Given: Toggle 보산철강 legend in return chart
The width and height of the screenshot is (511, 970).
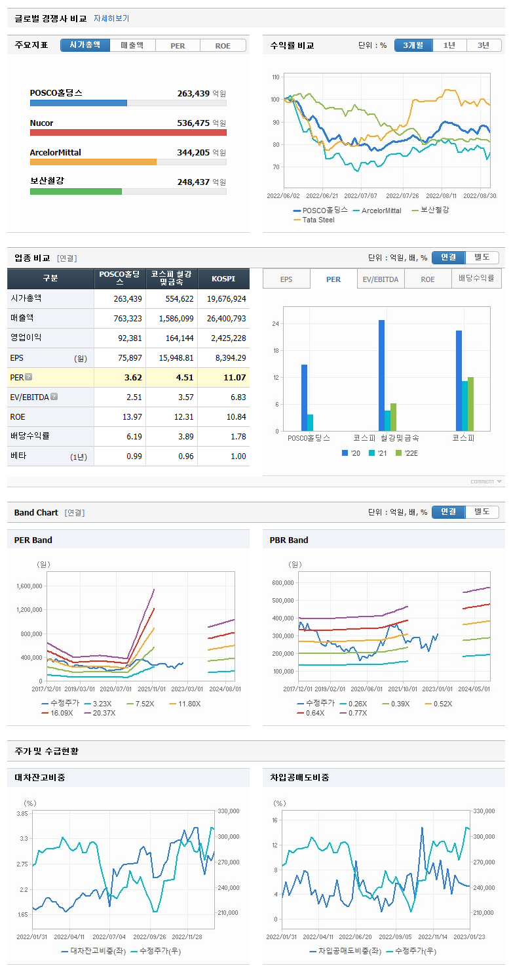Looking at the screenshot, I should click(430, 211).
